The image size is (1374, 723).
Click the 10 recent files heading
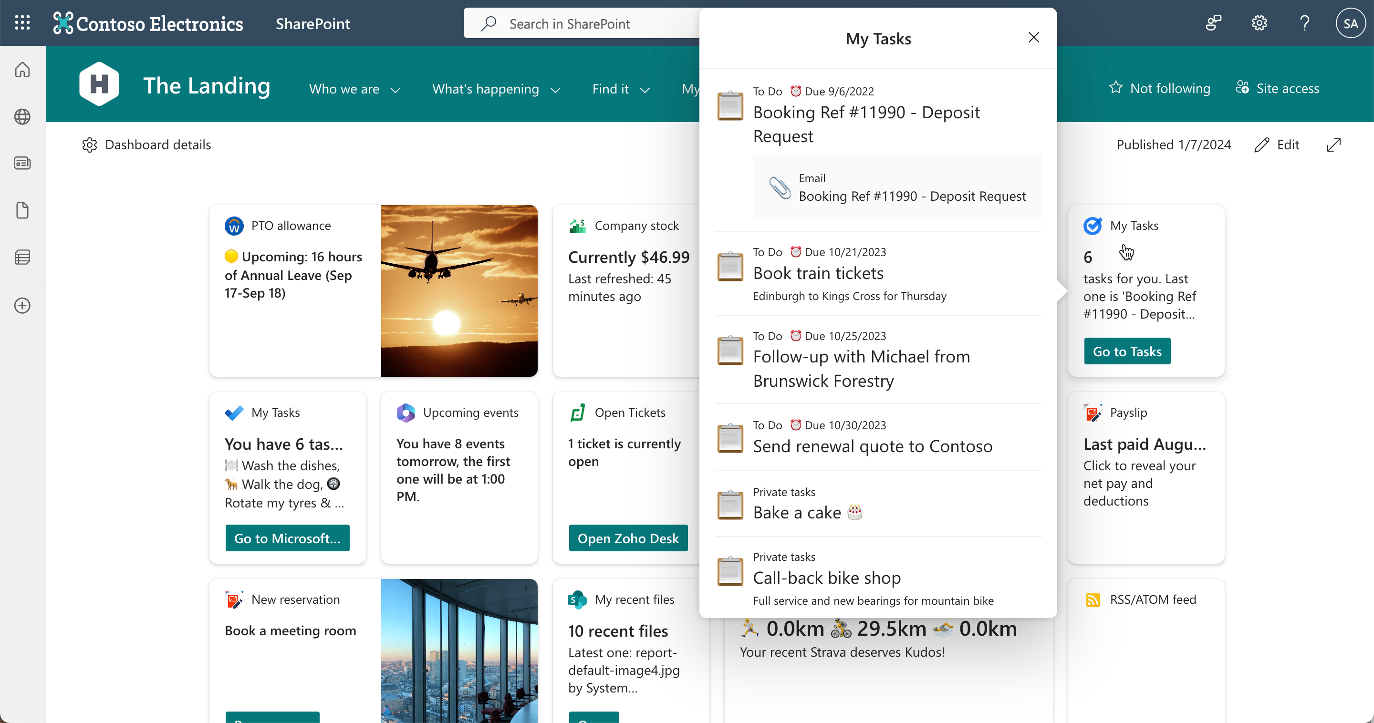pyautogui.click(x=618, y=631)
